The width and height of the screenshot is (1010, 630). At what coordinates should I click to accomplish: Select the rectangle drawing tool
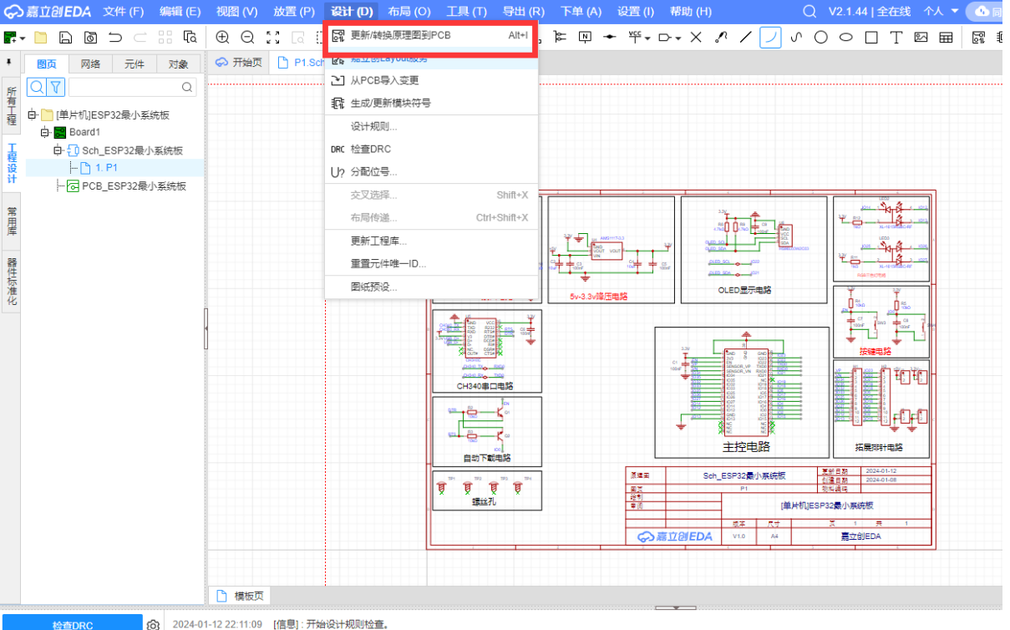(x=871, y=38)
